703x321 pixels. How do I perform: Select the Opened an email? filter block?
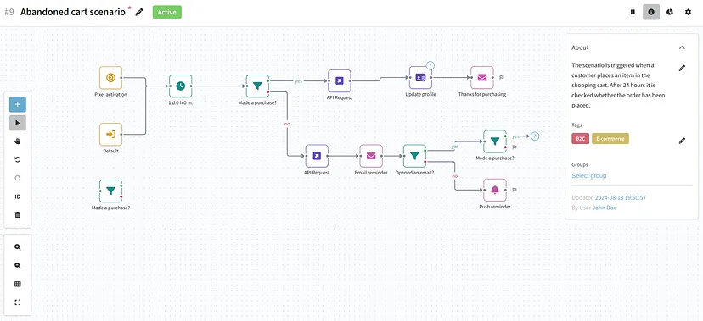(x=414, y=156)
